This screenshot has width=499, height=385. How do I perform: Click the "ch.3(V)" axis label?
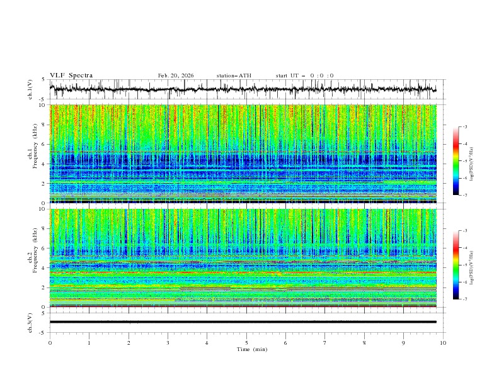[30, 323]
